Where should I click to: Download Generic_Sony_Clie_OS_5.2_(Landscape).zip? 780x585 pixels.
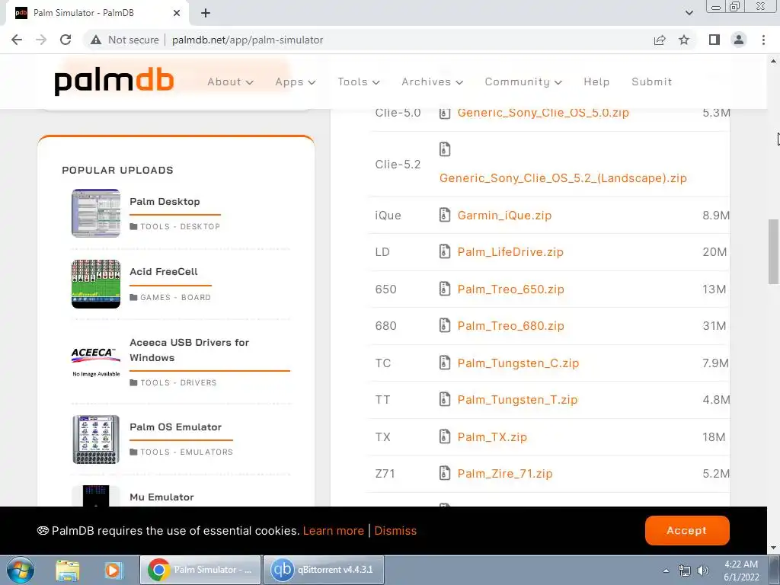click(563, 178)
